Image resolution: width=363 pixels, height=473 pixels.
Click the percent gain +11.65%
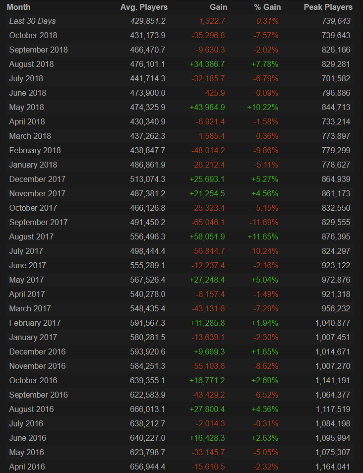click(263, 236)
